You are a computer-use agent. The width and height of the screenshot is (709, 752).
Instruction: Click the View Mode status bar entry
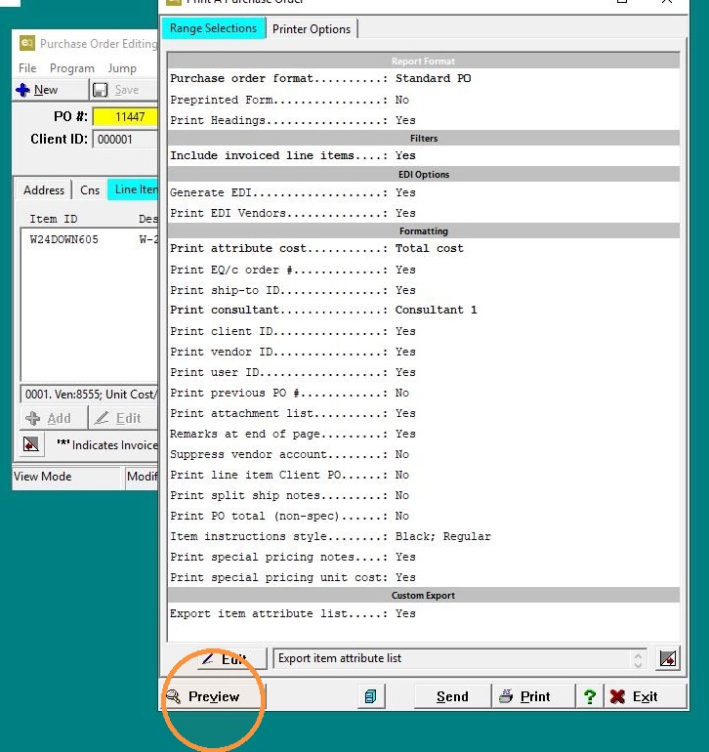pyautogui.click(x=66, y=477)
